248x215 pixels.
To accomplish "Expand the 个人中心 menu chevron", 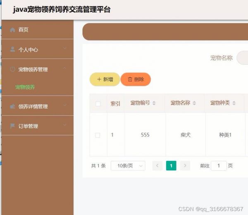I will click(x=65, y=48).
